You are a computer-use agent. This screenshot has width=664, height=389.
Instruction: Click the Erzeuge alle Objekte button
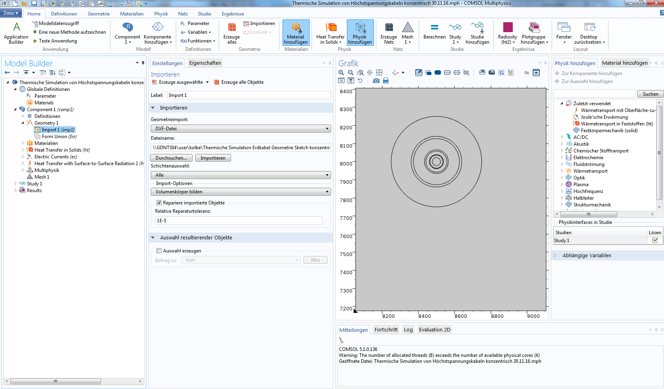239,82
